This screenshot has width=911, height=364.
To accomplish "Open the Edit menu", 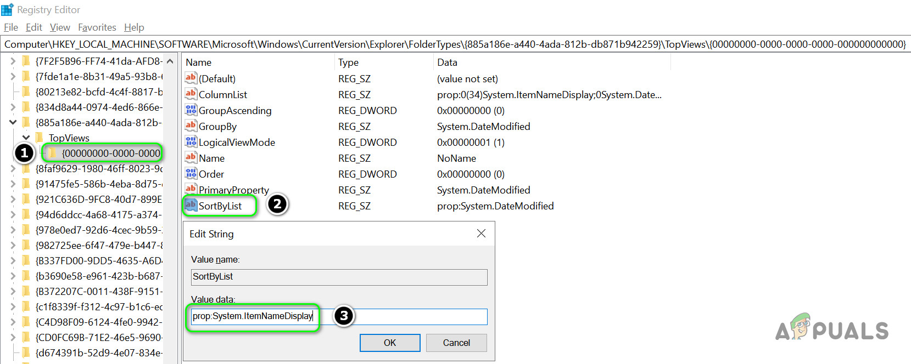I will pos(33,27).
